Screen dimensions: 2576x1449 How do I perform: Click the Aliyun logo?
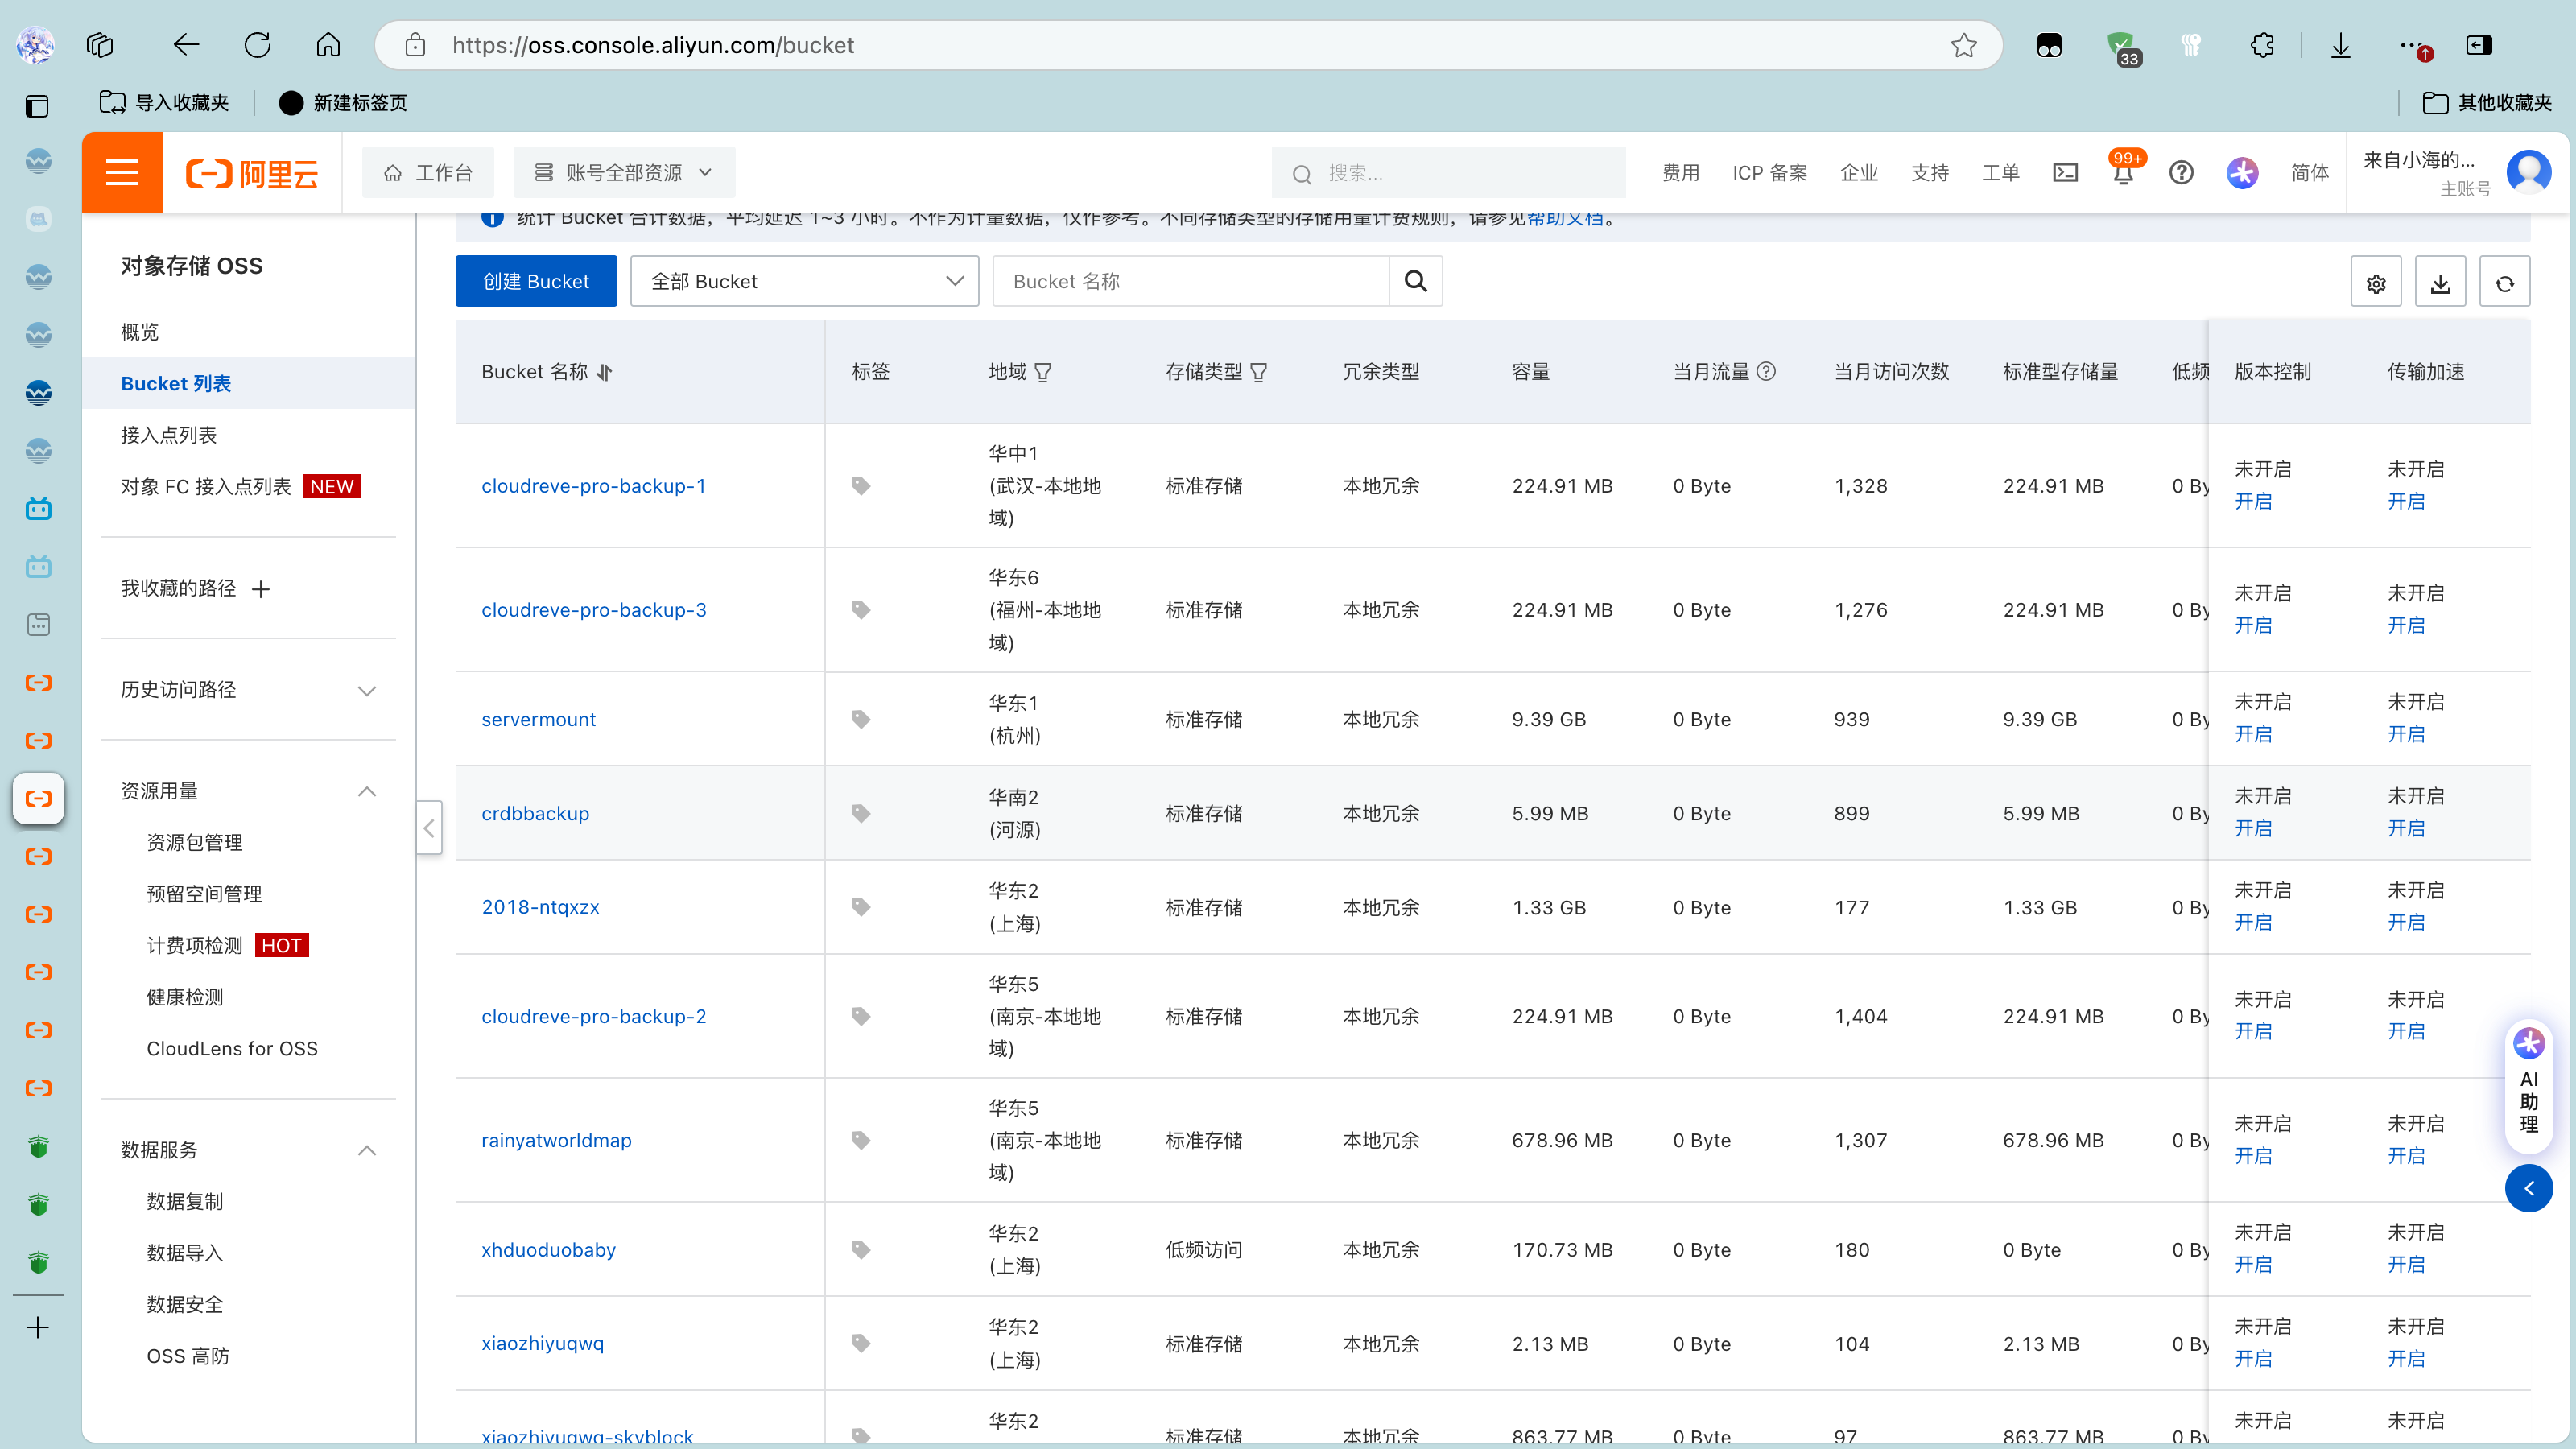pyautogui.click(x=252, y=174)
